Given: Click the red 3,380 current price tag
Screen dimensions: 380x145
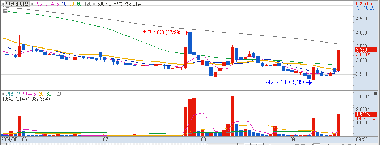Looking at the screenshot, I should pyautogui.click(x=366, y=50).
